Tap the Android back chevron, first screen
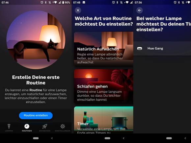 (52, 138)
